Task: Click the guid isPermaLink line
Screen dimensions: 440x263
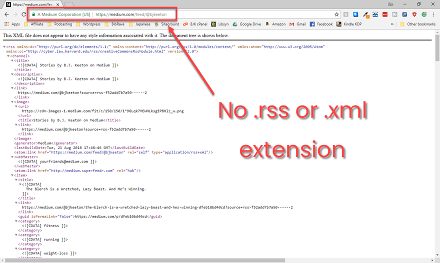Action: [90, 216]
